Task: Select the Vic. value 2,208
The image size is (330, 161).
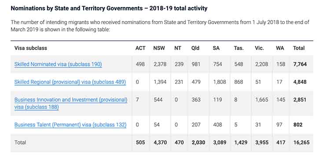Action: pyautogui.click(x=262, y=64)
